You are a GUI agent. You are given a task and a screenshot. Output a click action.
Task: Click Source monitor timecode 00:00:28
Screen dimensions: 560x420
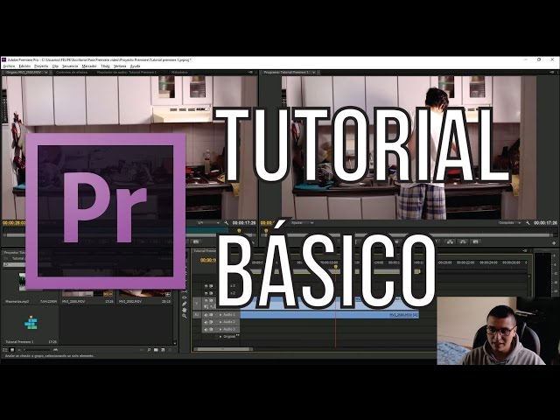[14, 223]
